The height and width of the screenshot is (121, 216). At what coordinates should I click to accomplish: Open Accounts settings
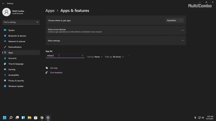(x=21, y=58)
